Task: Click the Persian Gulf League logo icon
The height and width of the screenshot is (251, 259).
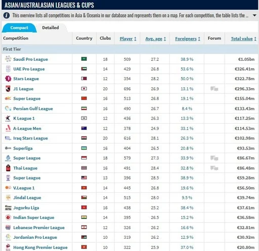Action: click(x=8, y=109)
